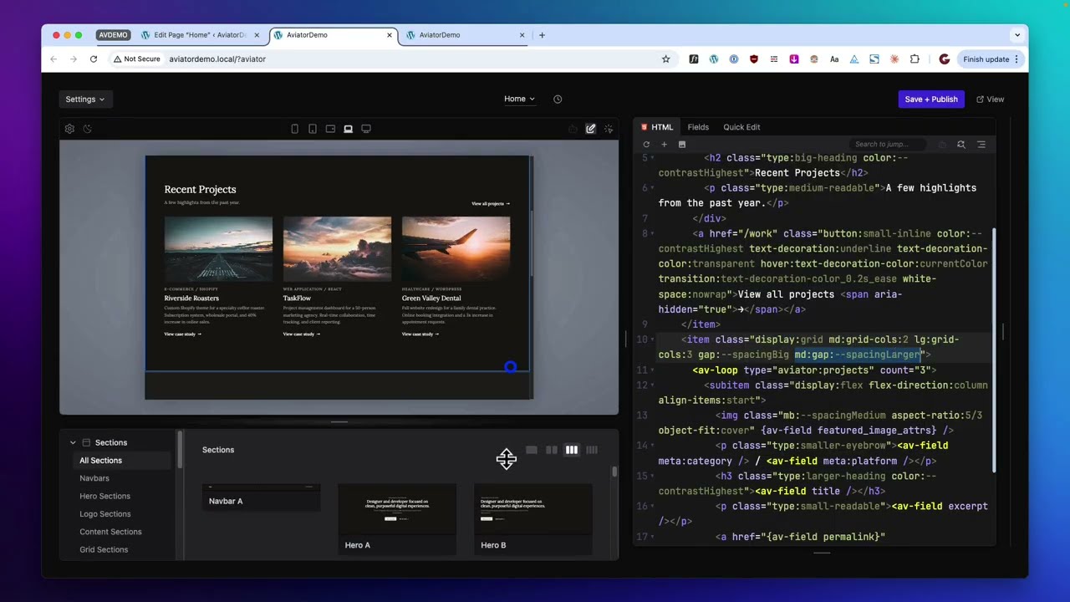Select Content Sections category
The width and height of the screenshot is (1070, 602).
click(110, 532)
